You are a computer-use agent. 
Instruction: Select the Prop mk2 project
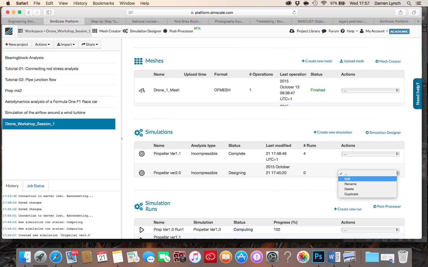tap(59, 91)
